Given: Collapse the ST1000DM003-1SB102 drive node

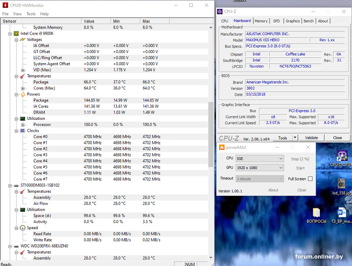Looking at the screenshot, I should pyautogui.click(x=10, y=186).
